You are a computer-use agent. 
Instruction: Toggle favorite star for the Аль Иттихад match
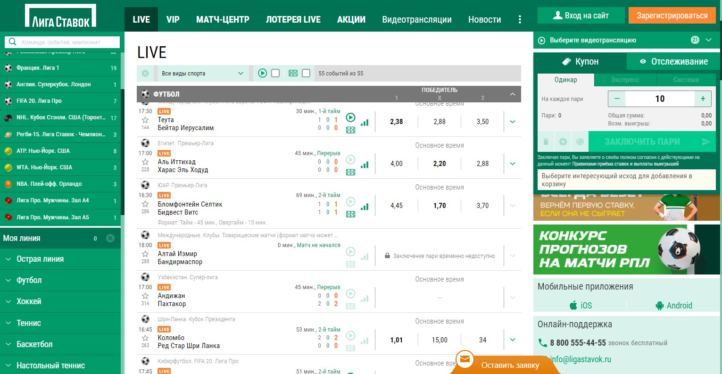[x=145, y=162]
